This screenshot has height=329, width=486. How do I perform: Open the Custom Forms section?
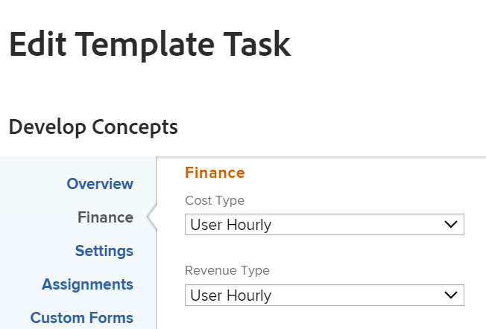tap(81, 318)
